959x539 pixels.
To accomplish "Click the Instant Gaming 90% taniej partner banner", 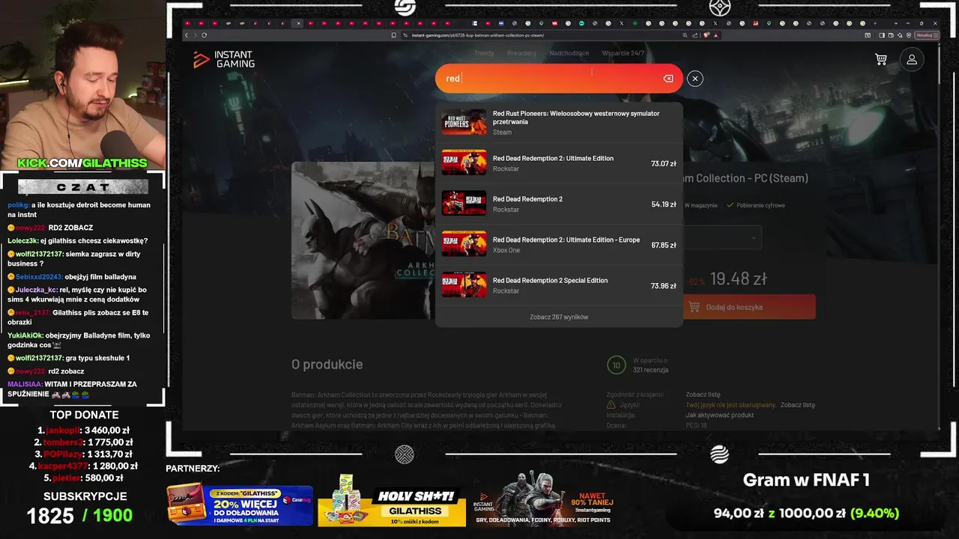I will pos(545,499).
